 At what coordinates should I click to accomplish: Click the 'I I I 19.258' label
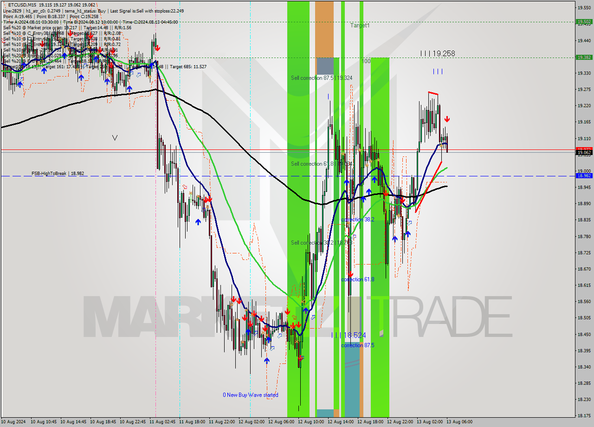(437, 53)
